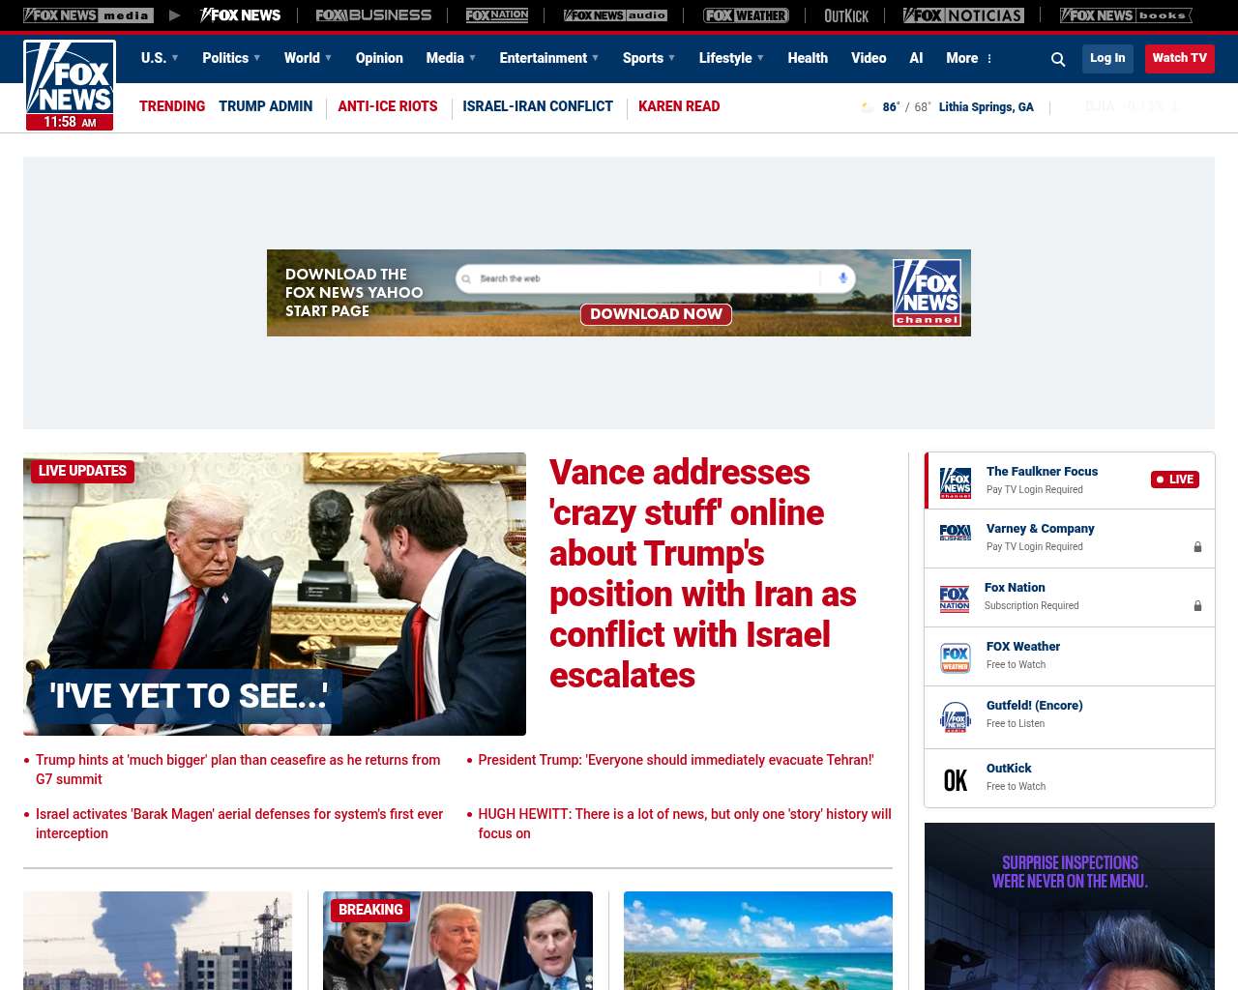Click the Watch TV button

[1179, 58]
